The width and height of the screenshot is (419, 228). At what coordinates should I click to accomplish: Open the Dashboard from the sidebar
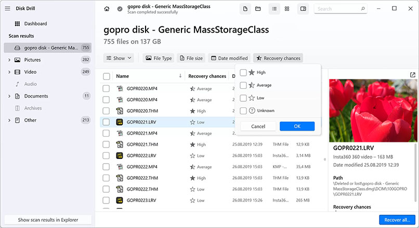(x=35, y=24)
